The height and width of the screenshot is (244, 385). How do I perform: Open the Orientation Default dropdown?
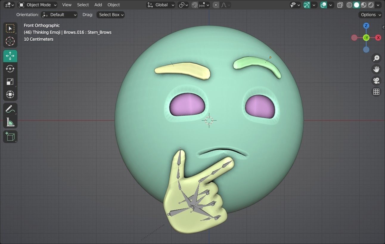(x=59, y=15)
